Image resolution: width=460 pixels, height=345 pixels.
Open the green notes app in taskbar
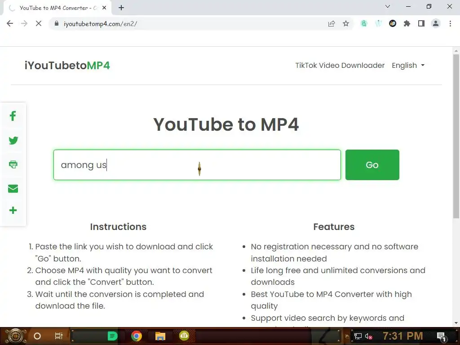tap(112, 336)
